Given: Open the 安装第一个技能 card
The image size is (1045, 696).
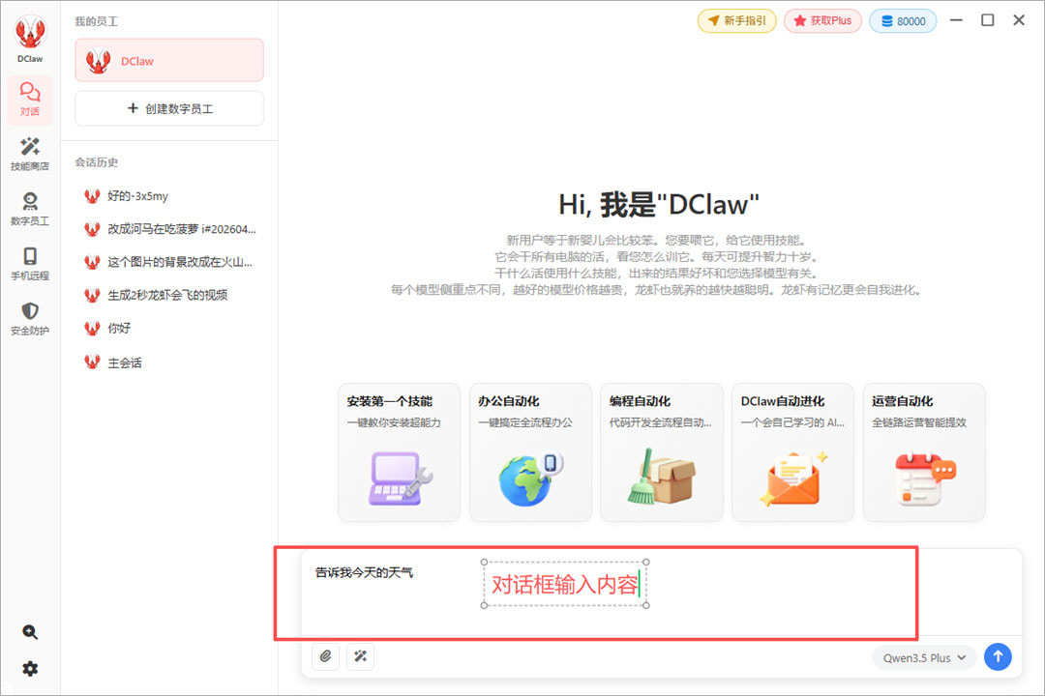Looking at the screenshot, I should (400, 451).
